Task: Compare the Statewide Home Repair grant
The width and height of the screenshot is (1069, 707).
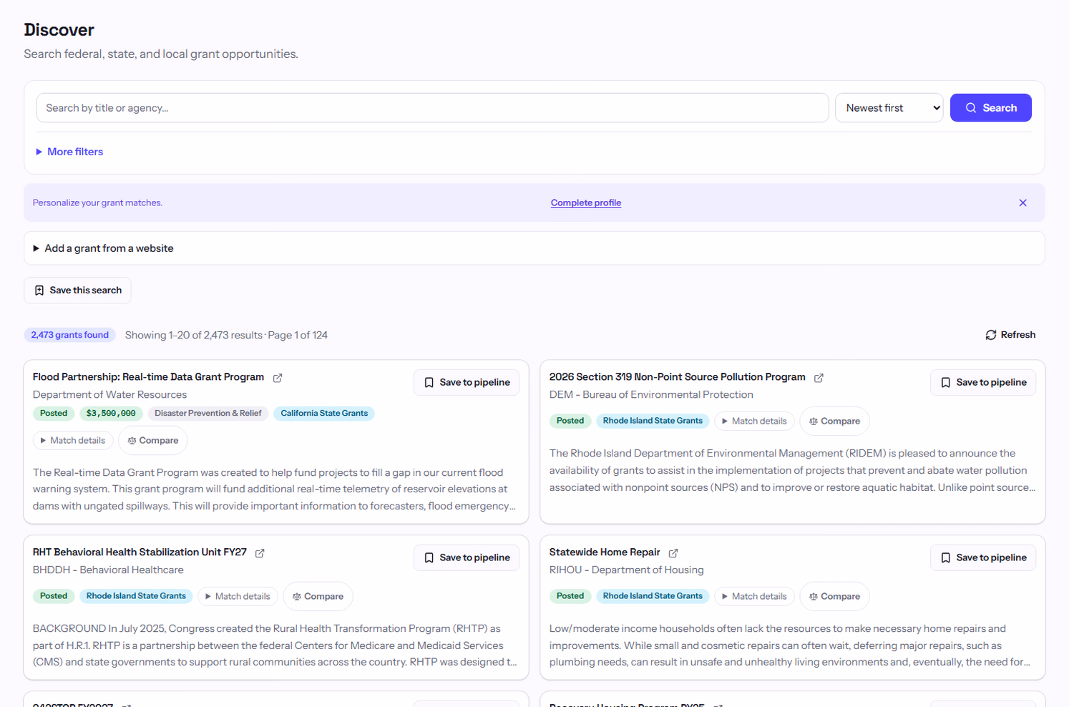Action: [x=834, y=596]
